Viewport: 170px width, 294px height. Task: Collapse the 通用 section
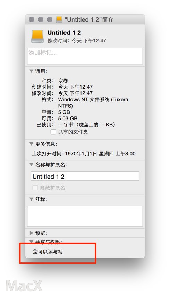coord(31,71)
